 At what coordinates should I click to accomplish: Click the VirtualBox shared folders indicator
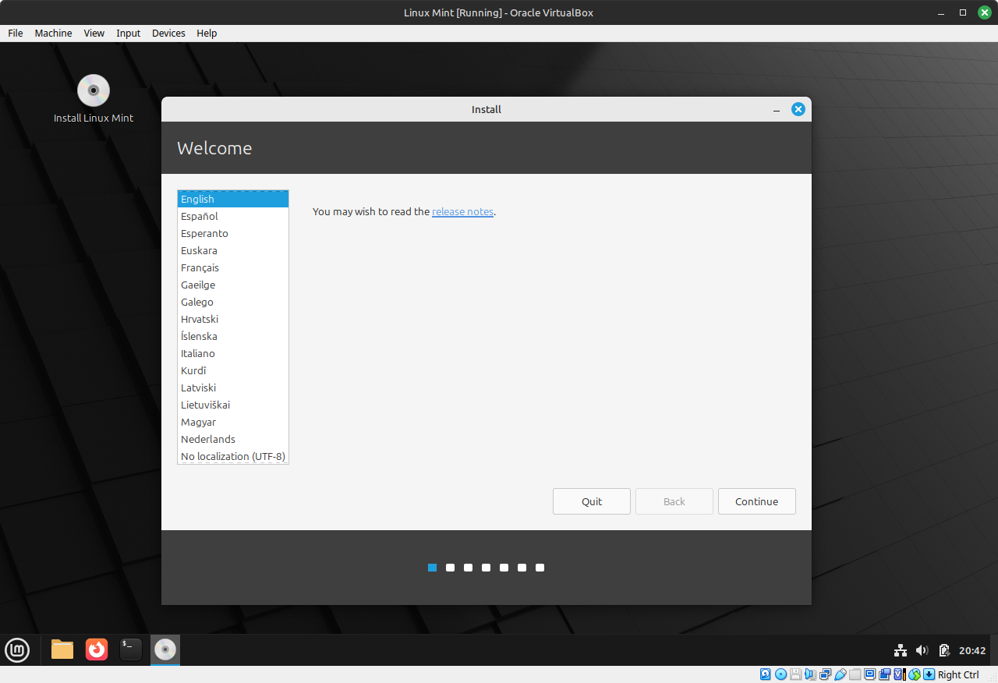point(855,674)
